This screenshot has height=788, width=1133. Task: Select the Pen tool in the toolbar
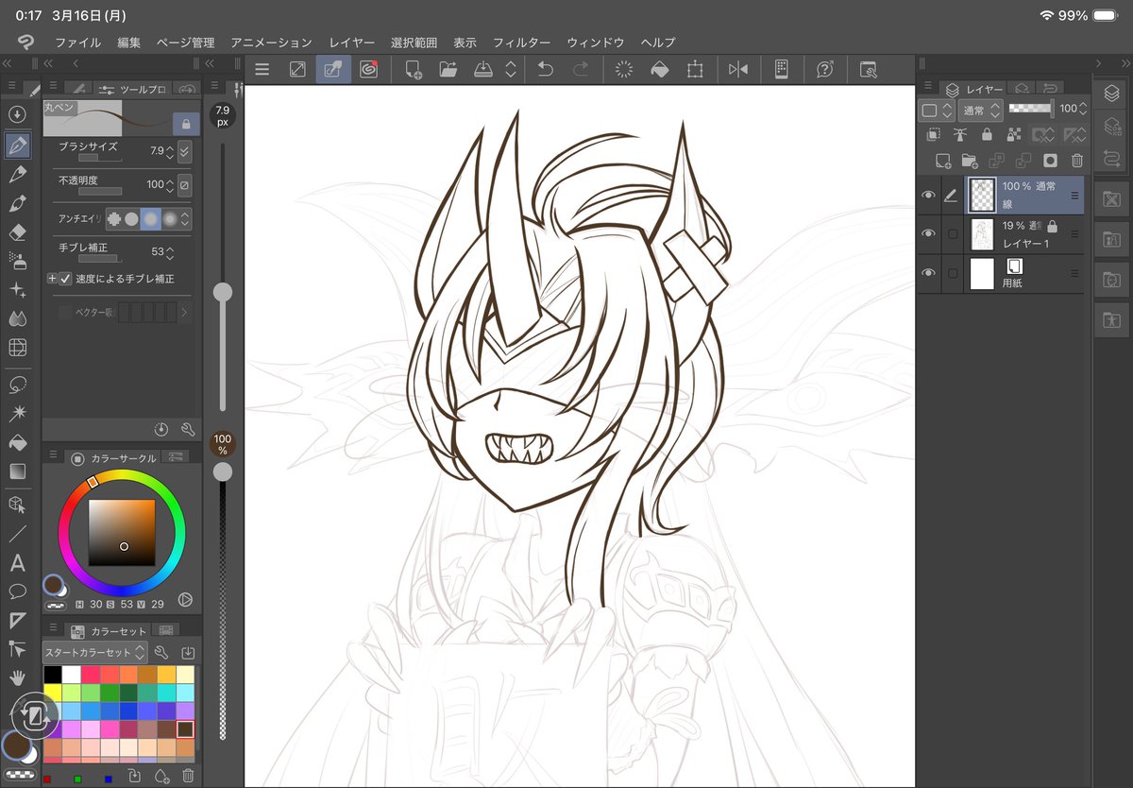pos(17,146)
